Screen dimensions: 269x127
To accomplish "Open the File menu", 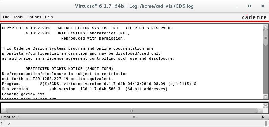I will [6, 17].
